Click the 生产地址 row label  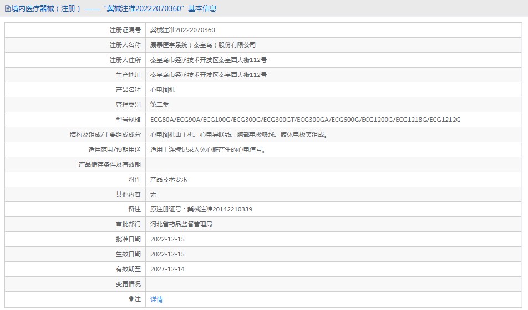tap(128, 75)
